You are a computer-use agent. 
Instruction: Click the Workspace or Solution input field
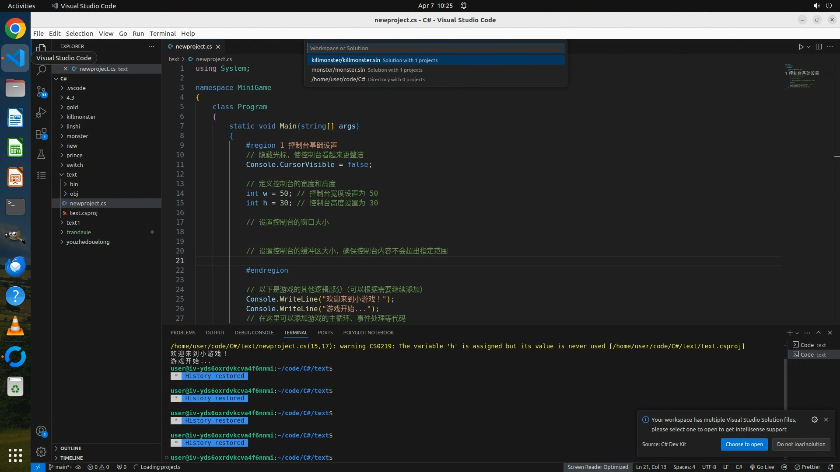435,48
